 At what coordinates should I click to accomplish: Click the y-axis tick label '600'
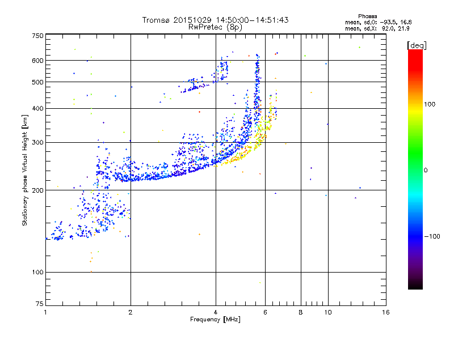[37, 61]
